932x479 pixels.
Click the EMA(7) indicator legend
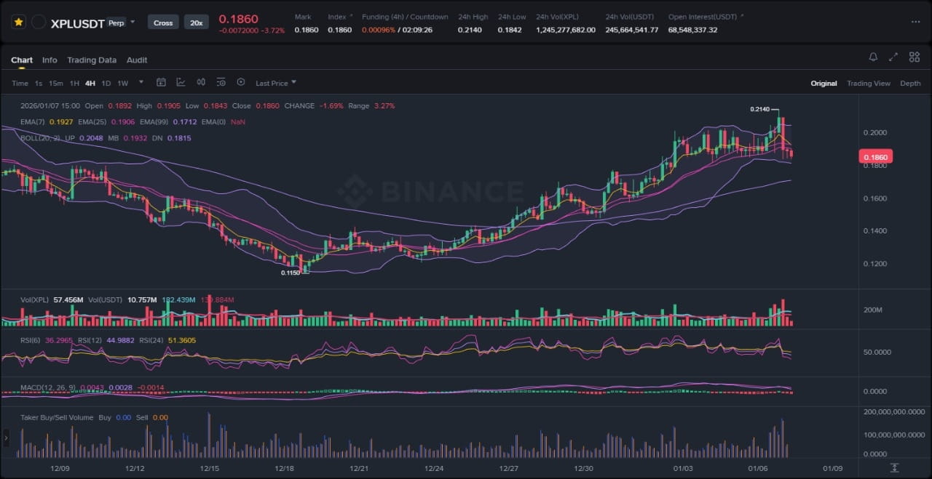pyautogui.click(x=46, y=122)
